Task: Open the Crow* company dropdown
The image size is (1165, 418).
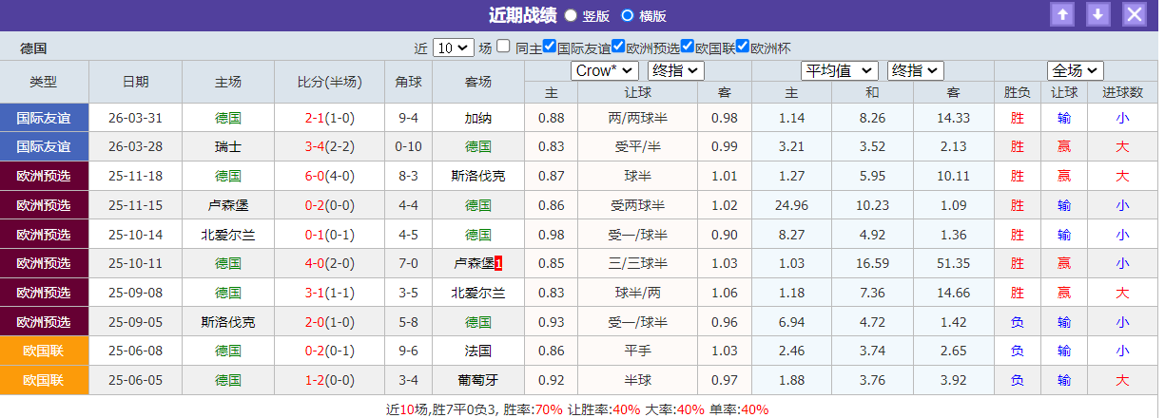Action: pyautogui.click(x=605, y=70)
